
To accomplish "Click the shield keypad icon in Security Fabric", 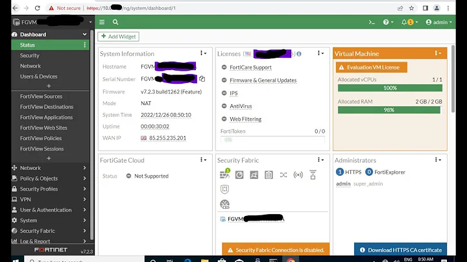I will coord(225,189).
